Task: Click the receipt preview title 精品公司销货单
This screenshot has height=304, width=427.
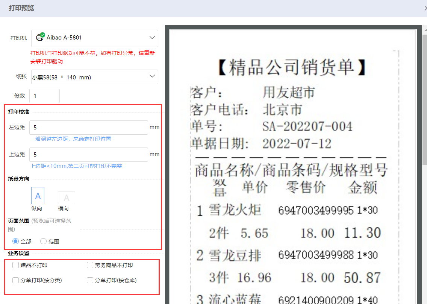Action: pyautogui.click(x=291, y=68)
